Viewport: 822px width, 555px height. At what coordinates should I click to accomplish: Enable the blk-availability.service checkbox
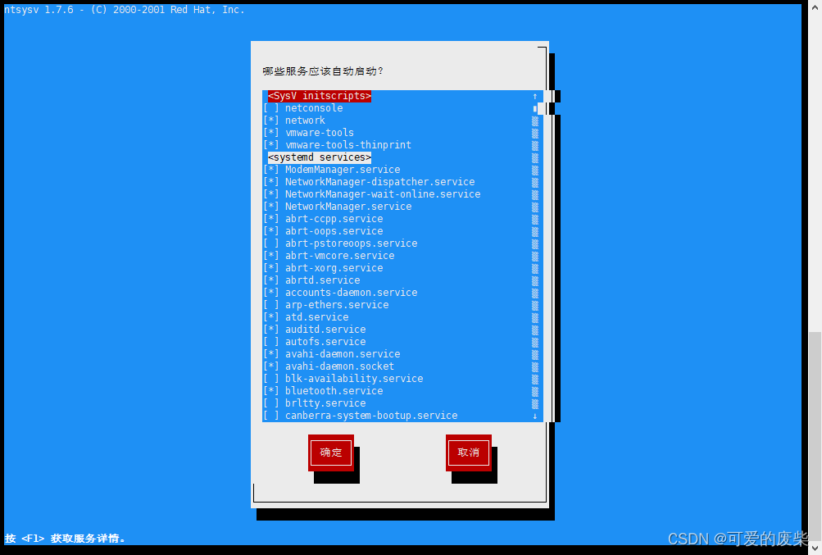tap(271, 379)
